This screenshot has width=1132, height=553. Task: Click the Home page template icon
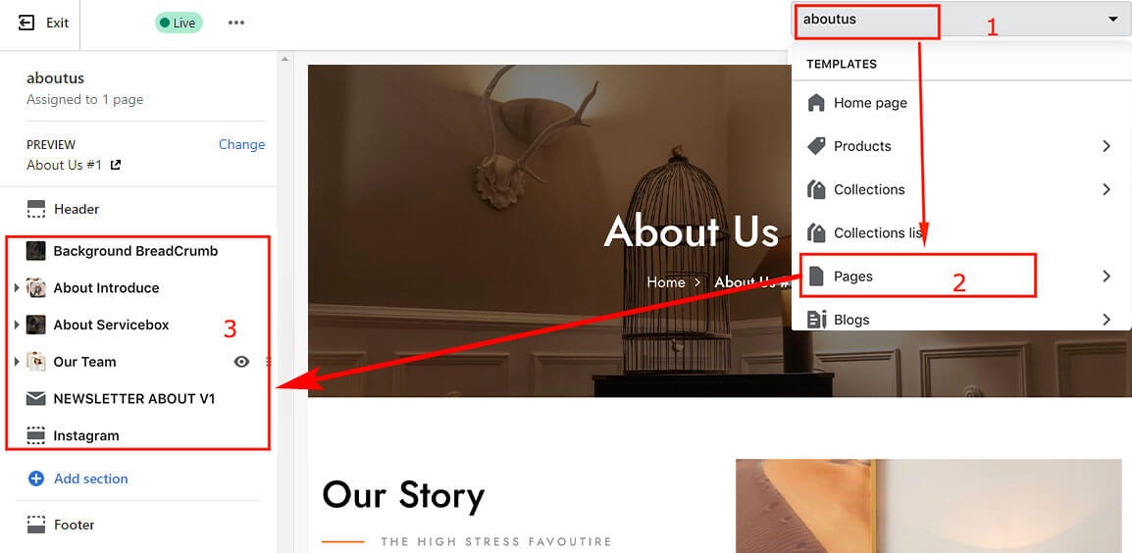(x=816, y=103)
